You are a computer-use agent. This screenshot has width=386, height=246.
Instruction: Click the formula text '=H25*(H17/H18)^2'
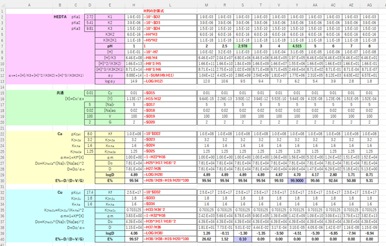tap(159, 163)
